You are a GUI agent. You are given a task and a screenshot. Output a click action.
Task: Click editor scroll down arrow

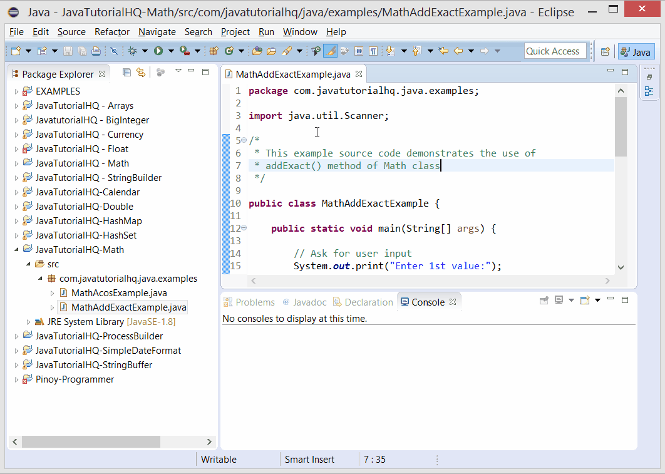coord(621,267)
